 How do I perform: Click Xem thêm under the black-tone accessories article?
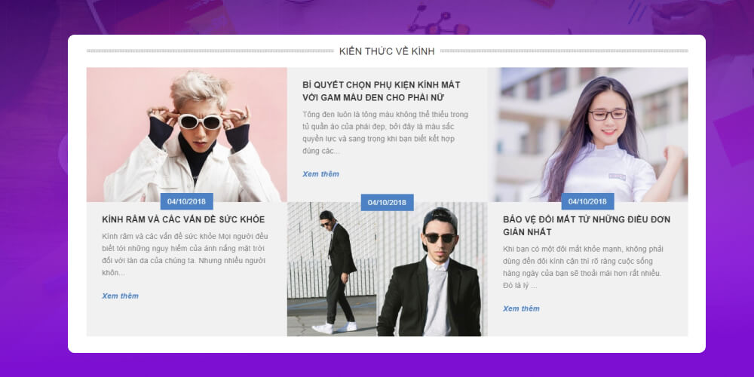click(320, 174)
